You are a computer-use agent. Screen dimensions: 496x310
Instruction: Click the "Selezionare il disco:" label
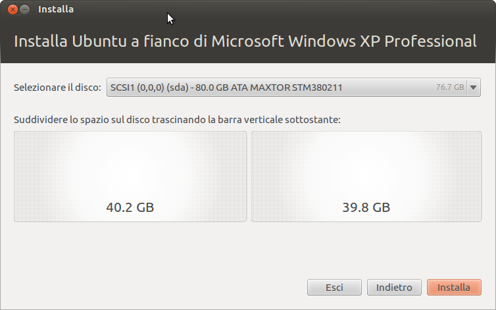click(58, 87)
